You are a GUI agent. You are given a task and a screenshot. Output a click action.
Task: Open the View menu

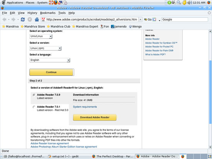coord(21,13)
